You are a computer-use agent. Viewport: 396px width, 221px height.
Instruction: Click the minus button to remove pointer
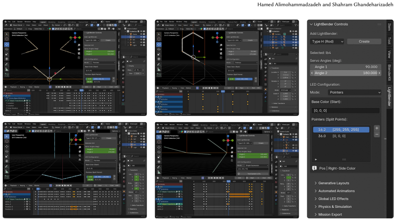coord(377,134)
